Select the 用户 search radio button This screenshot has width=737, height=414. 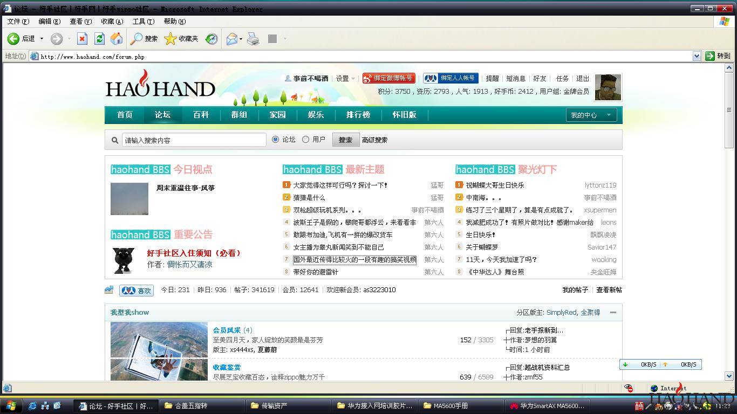306,140
